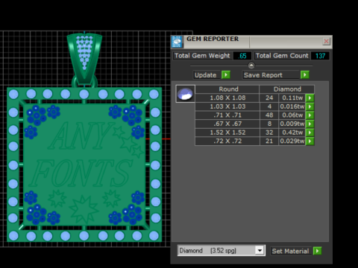Close the Gem Reporter panel
Viewport: 358px width, 268px height.
tap(326, 41)
